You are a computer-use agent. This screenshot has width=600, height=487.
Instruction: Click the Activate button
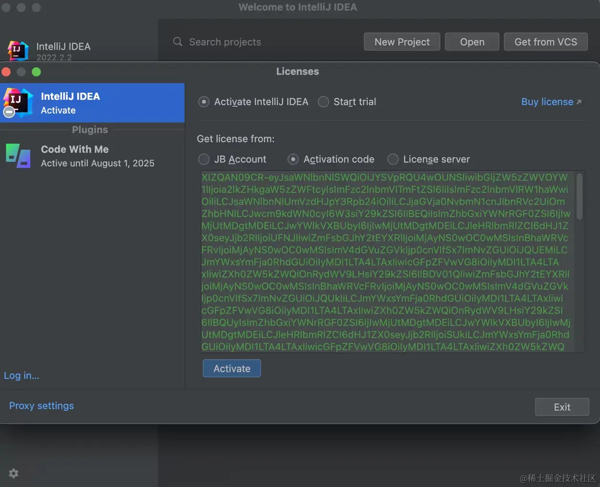click(x=232, y=368)
